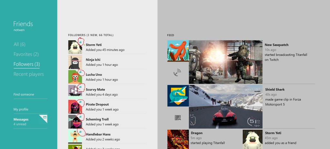Screen dimensions: 330x149
Task: Show Recent players list
Action: click(x=29, y=74)
